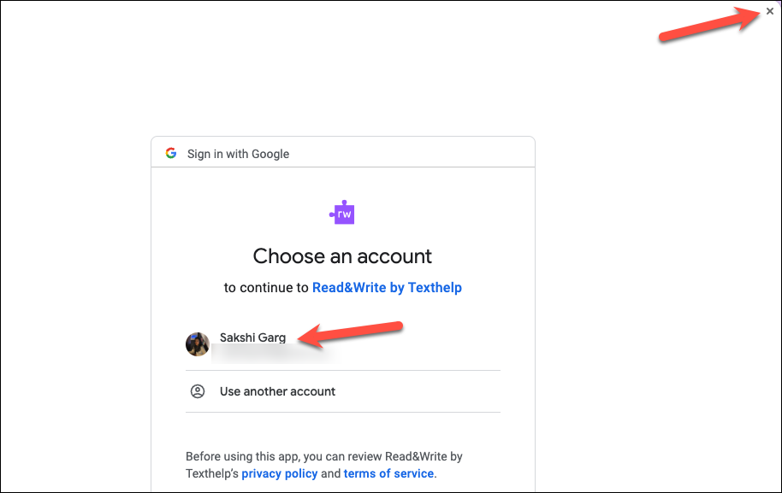The width and height of the screenshot is (782, 493).
Task: Open the terms of service link
Action: [388, 473]
